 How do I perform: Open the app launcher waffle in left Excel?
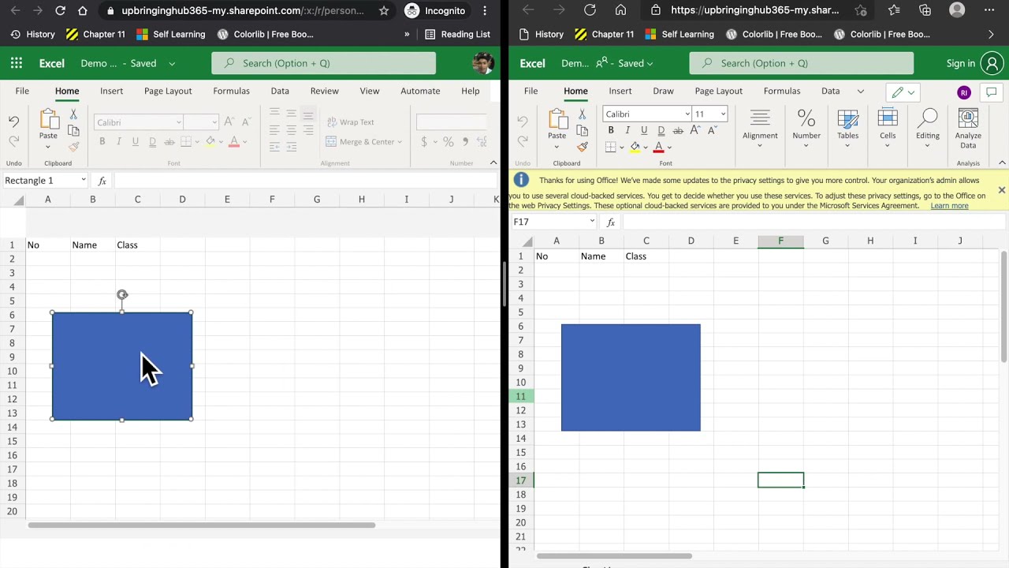click(17, 63)
